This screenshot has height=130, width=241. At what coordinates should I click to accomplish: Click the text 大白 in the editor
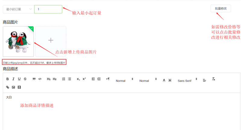(x=9, y=97)
